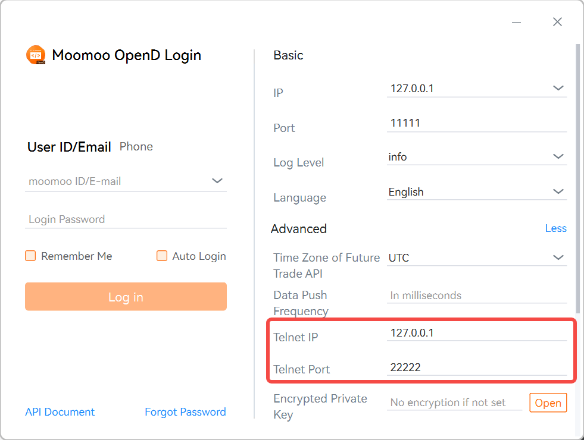Open the Language selection dropdown
This screenshot has height=440, width=584.
click(558, 191)
